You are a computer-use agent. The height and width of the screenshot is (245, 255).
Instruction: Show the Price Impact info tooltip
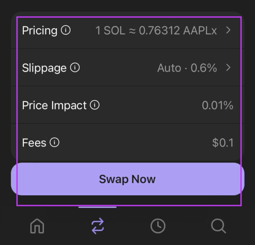(95, 105)
